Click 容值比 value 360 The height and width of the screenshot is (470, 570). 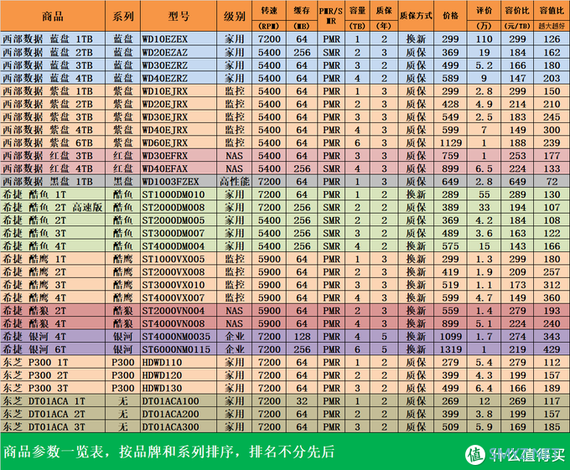[552, 298]
